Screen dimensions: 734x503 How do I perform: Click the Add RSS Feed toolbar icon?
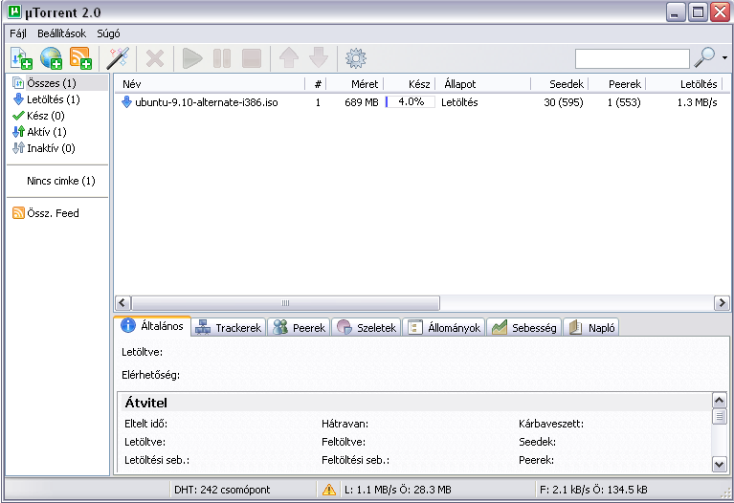[80, 58]
